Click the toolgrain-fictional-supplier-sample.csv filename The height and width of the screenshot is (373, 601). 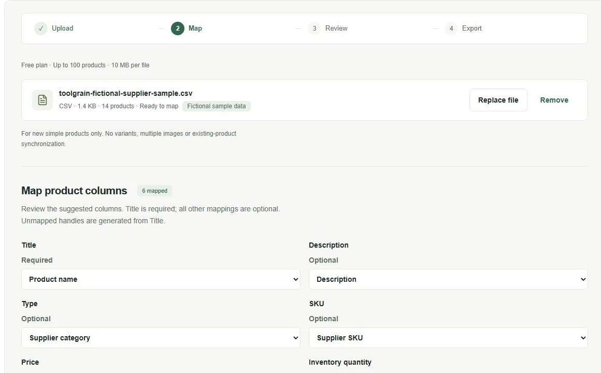[x=126, y=93]
